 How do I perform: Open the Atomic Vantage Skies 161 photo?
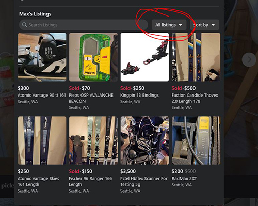click(42, 140)
